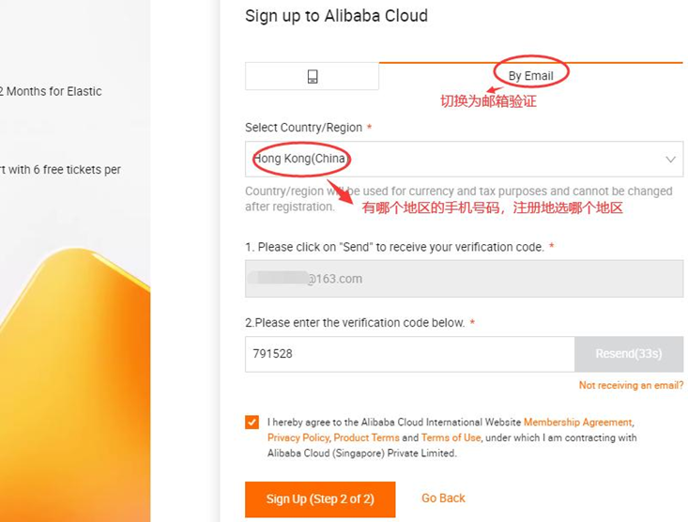Click the "Sign up to Alibaba Cloud" heading
The width and height of the screenshot is (688, 522).
(336, 16)
